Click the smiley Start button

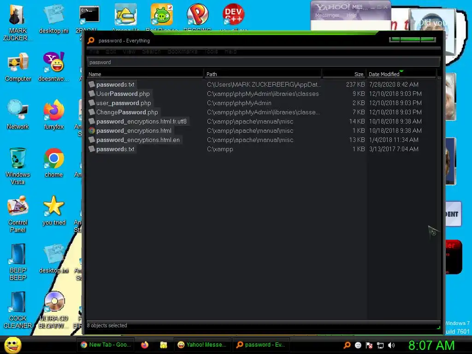13,345
